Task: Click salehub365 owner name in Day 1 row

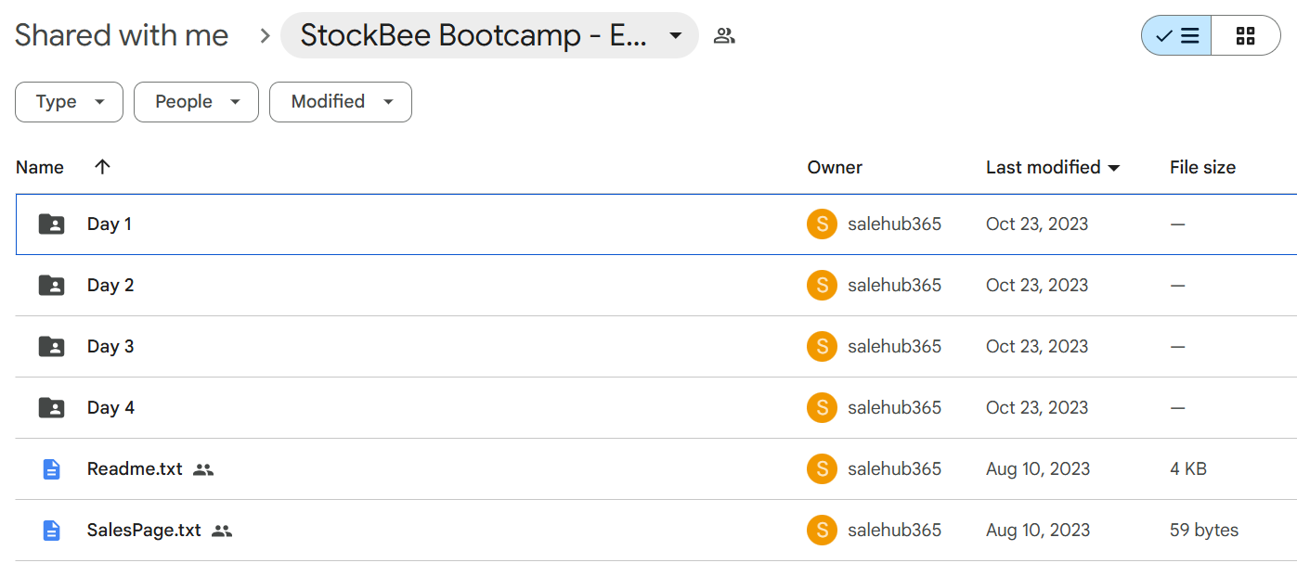Action: 894,224
